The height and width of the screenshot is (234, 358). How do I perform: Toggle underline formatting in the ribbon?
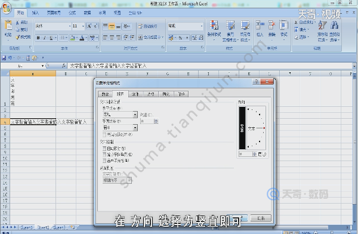point(51,38)
